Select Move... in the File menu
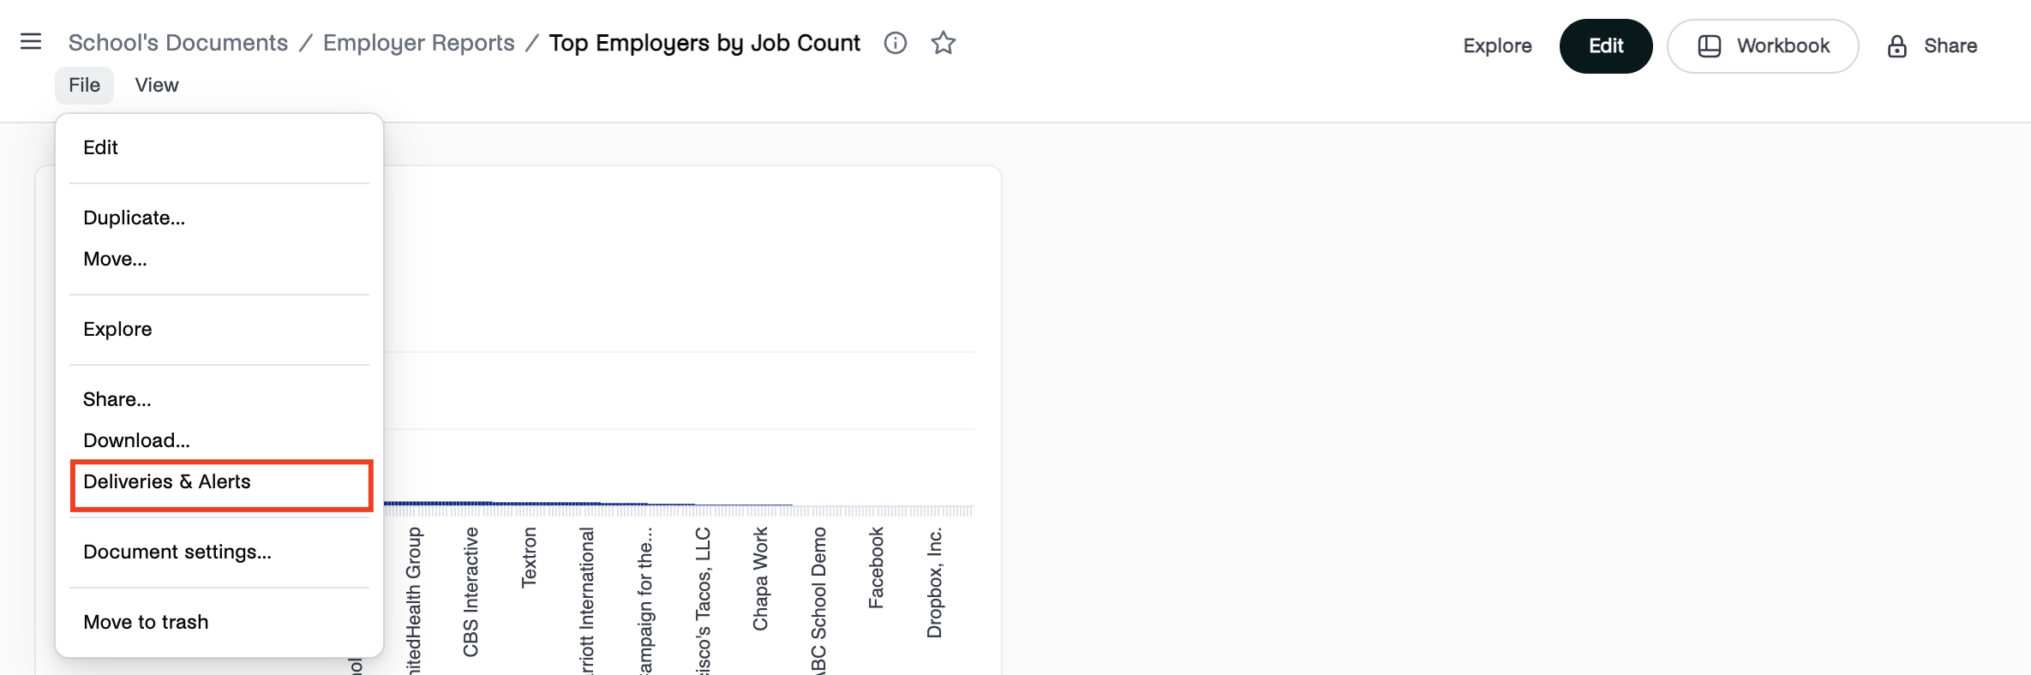 (219, 259)
